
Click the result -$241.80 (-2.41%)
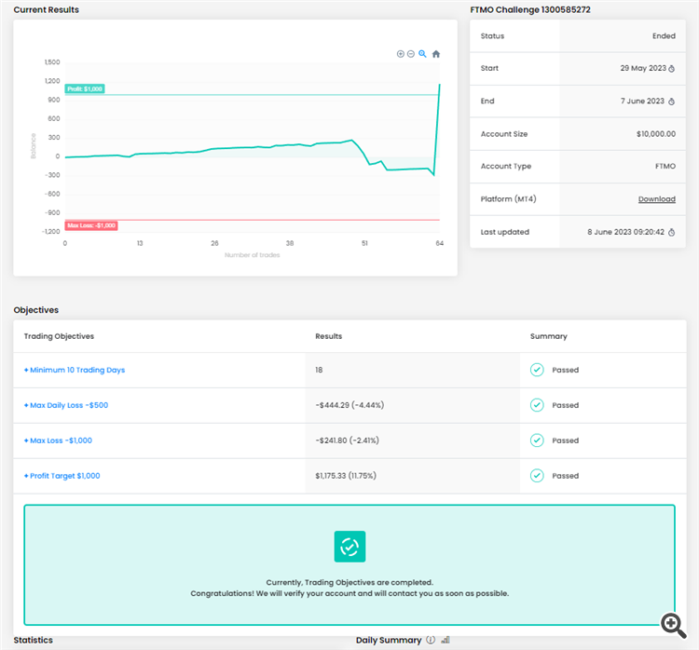click(x=348, y=440)
